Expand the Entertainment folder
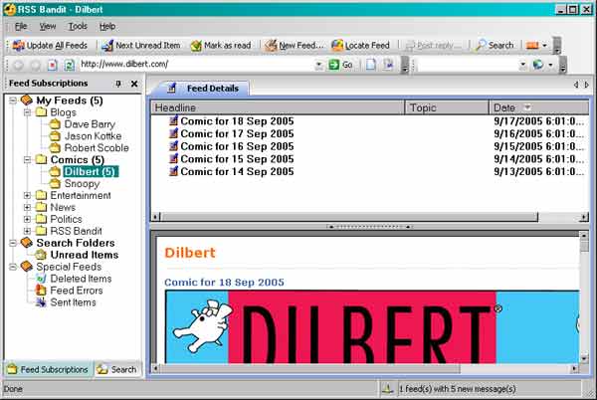Screen dimensions: 597x400 (x=27, y=195)
